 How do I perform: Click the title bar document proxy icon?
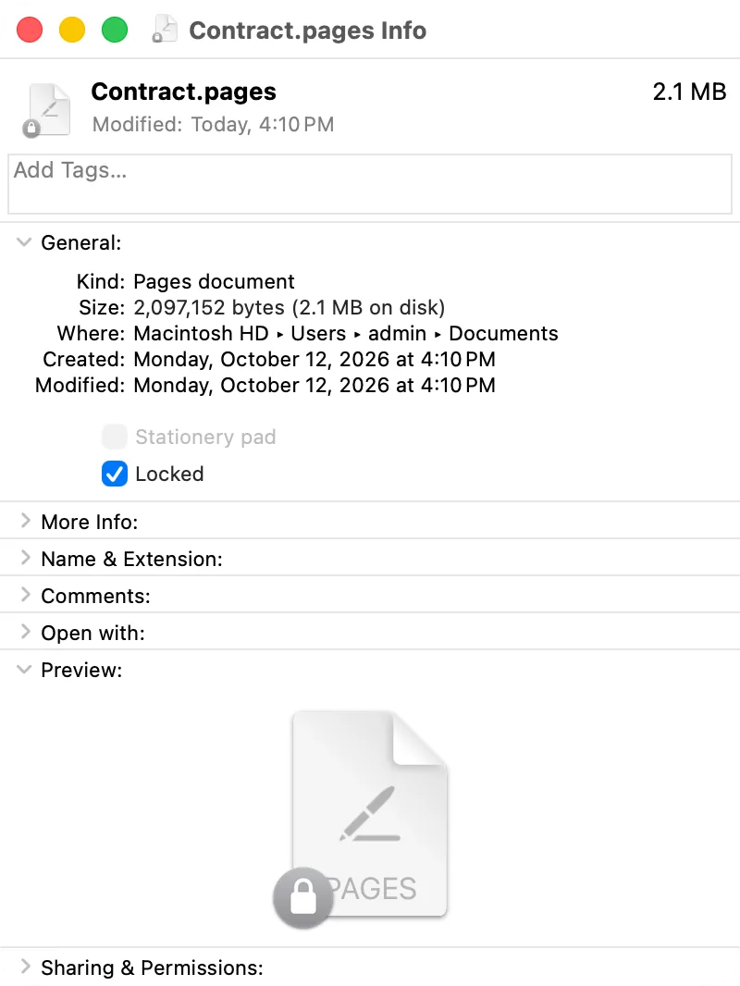pos(164,30)
